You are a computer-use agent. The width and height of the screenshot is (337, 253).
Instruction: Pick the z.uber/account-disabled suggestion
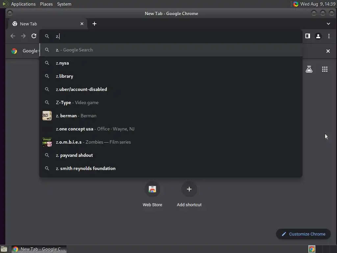click(x=171, y=89)
